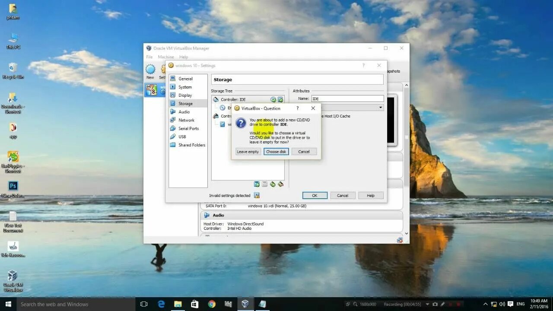This screenshot has width=553, height=311.
Task: Click the question mark help button in Question dialog
Action: point(297,108)
